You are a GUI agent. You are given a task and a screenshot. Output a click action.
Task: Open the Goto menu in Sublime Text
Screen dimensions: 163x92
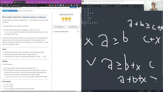tap(101, 3)
